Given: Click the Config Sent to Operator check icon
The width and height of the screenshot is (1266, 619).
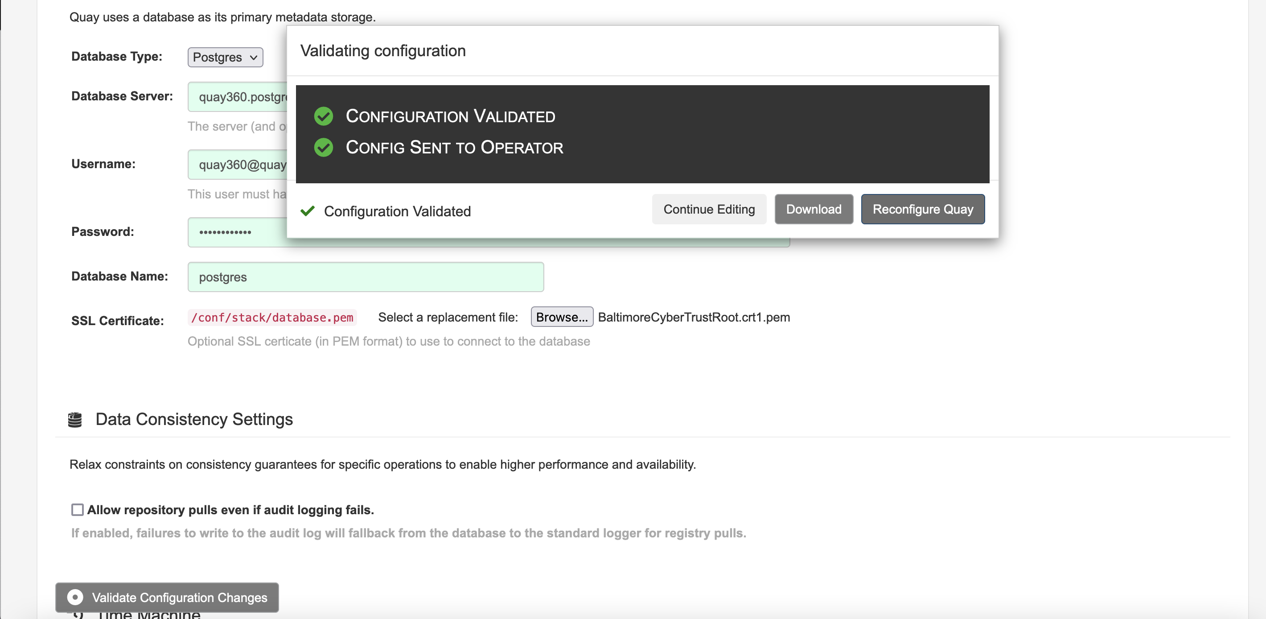Looking at the screenshot, I should click(x=323, y=148).
